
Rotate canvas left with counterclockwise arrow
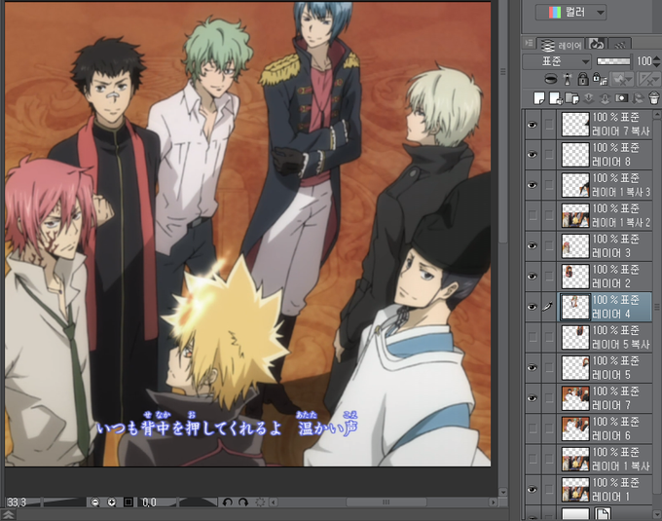click(x=227, y=502)
